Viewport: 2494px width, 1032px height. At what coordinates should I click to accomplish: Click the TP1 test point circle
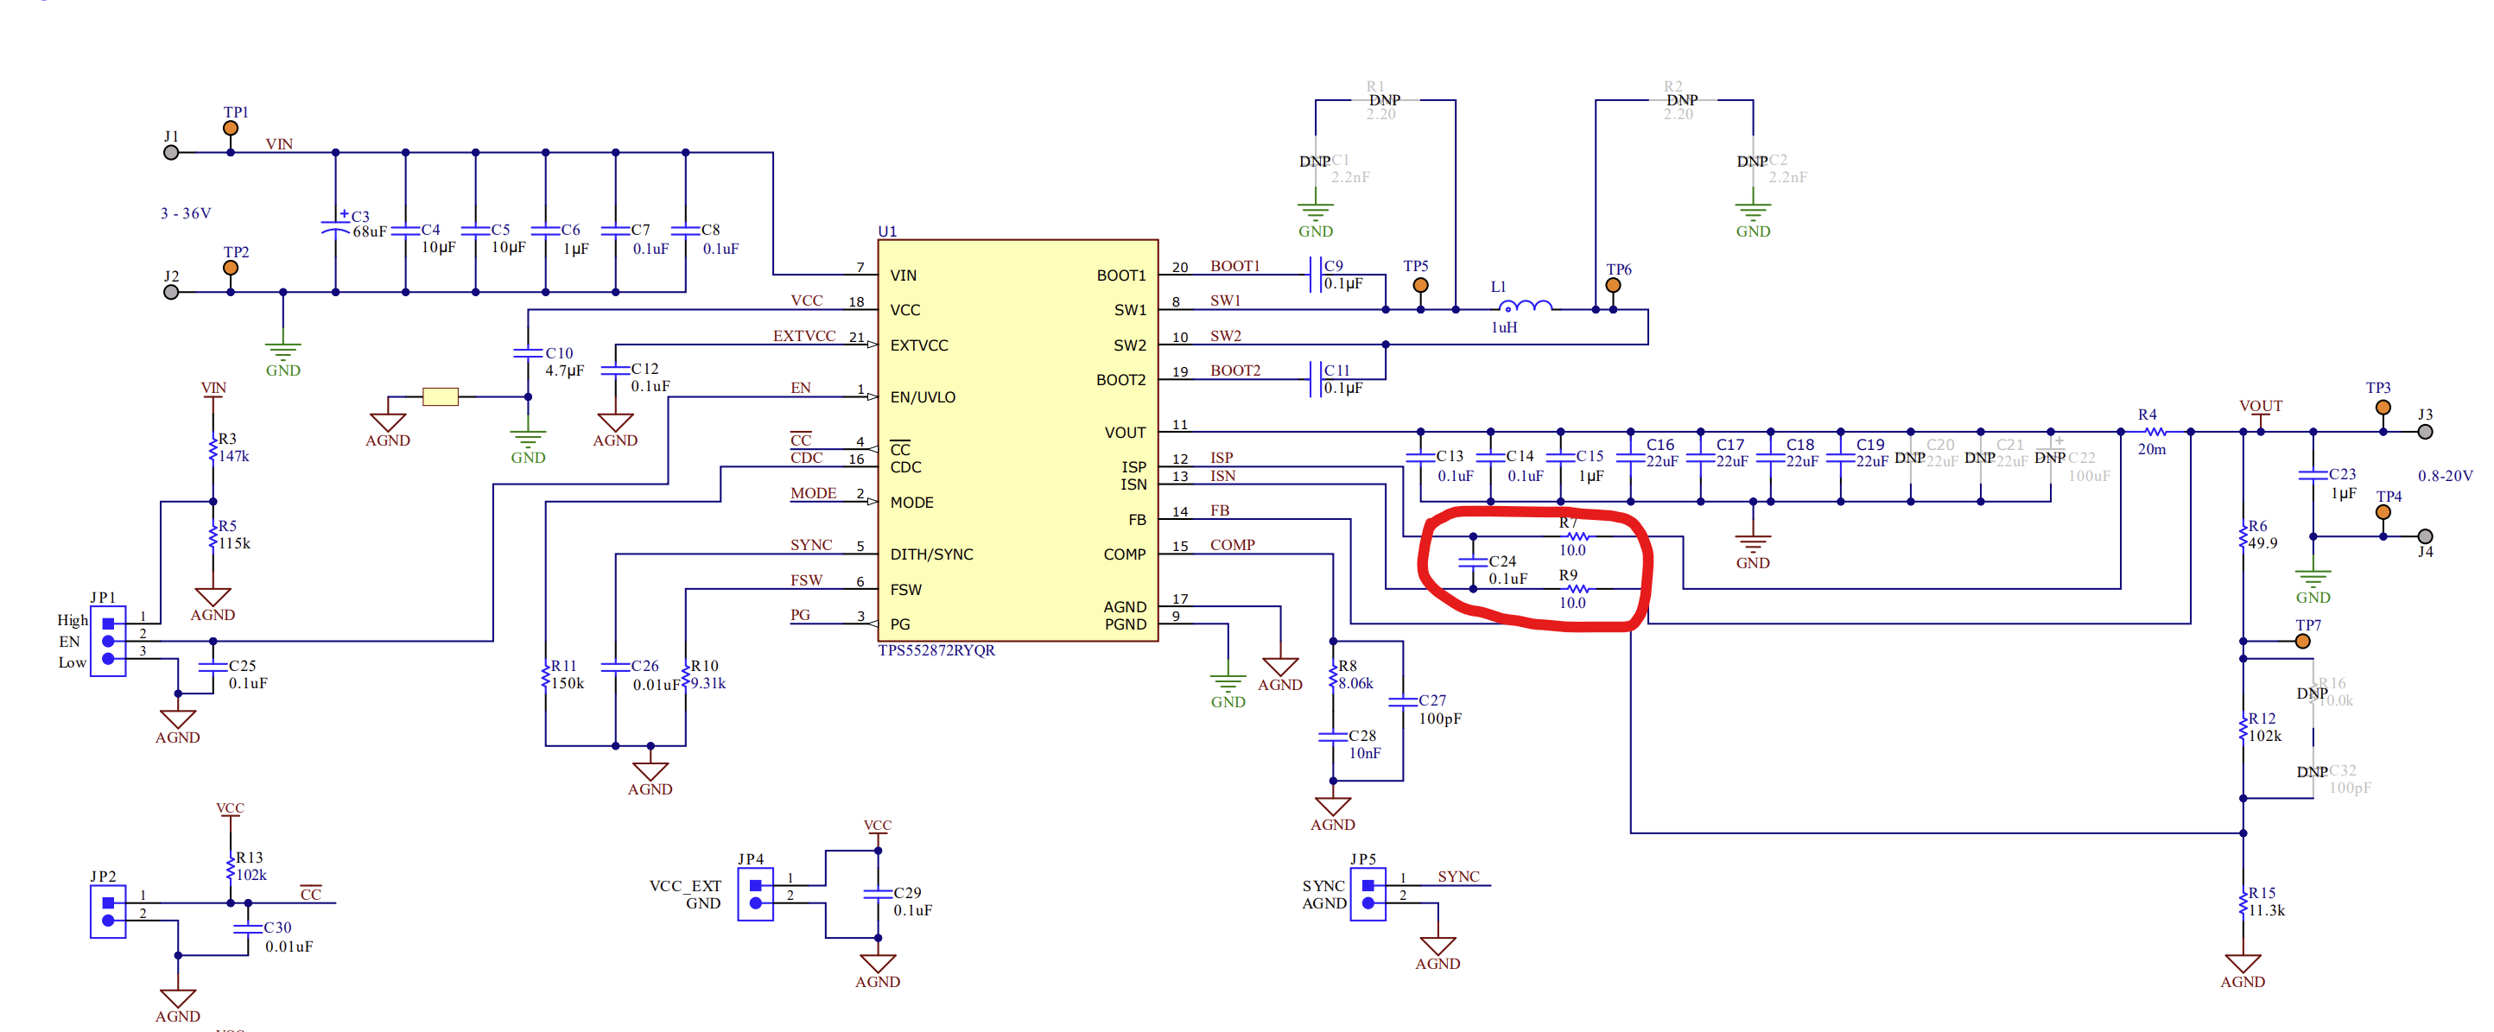tap(231, 128)
